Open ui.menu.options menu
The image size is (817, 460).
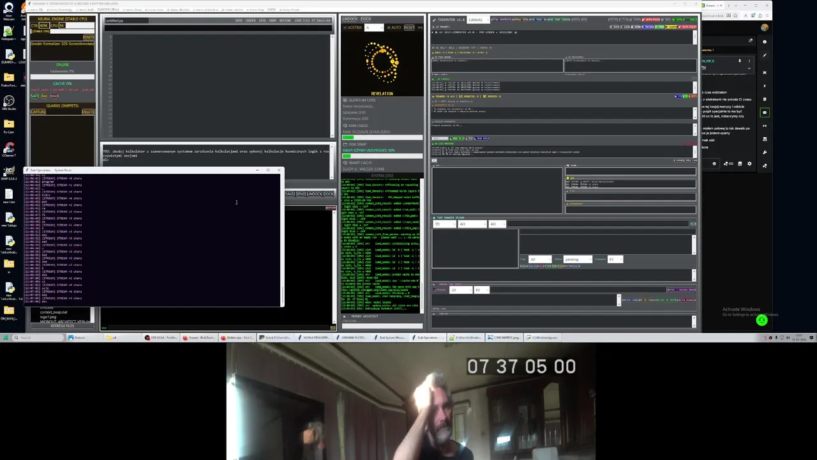(232, 10)
